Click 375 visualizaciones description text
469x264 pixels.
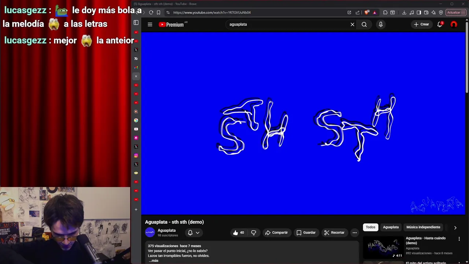(x=163, y=246)
